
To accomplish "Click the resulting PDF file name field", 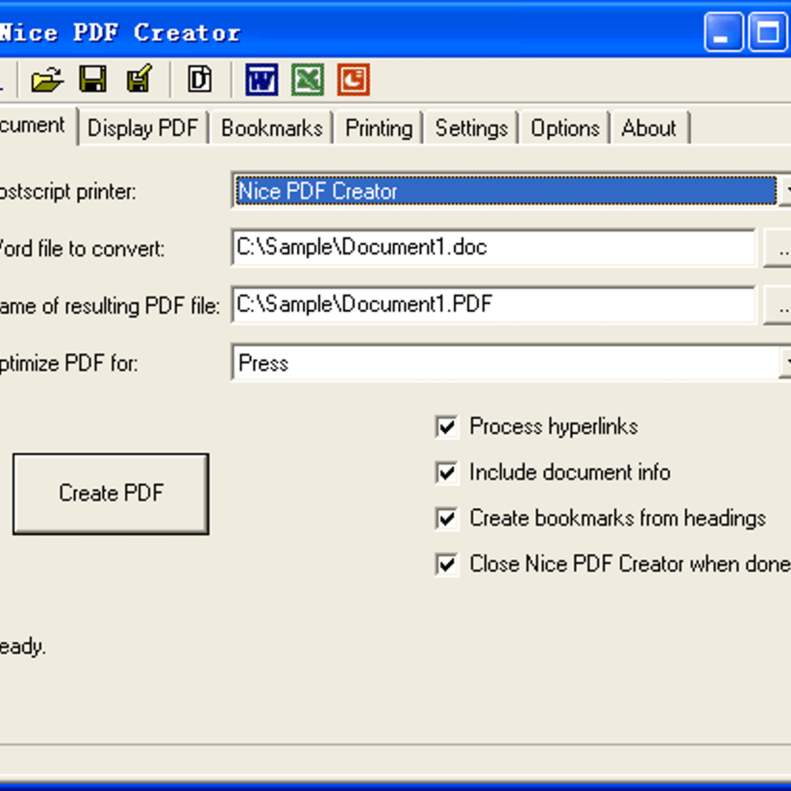I will tap(494, 305).
